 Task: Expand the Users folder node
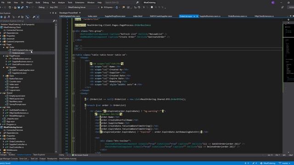pyautogui.click(x=4, y=76)
